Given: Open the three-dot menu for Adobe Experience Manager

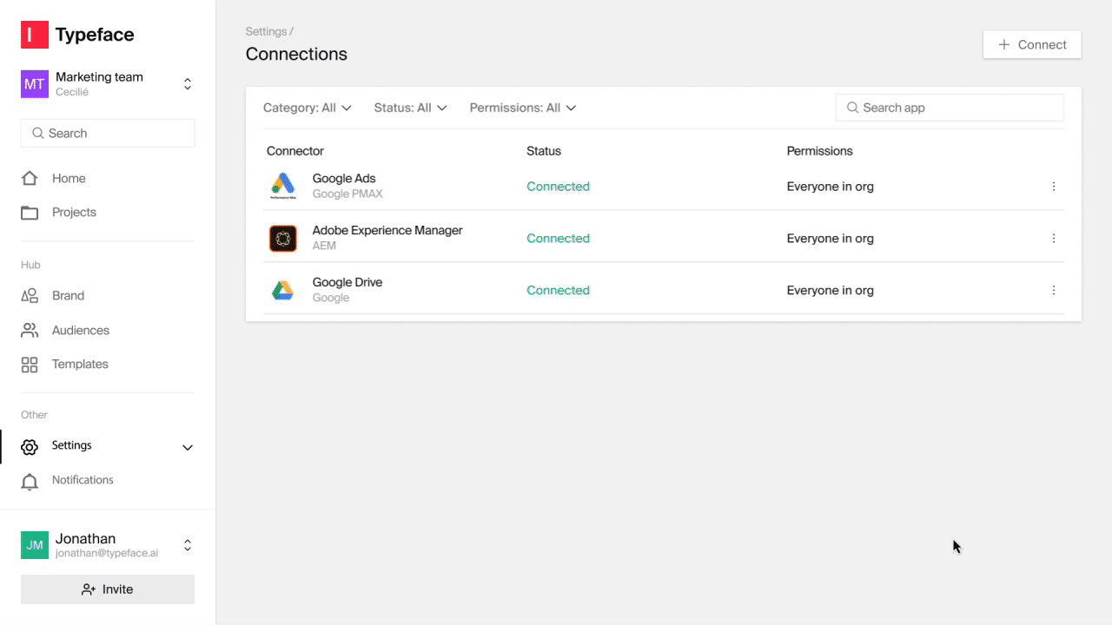Looking at the screenshot, I should [1054, 239].
